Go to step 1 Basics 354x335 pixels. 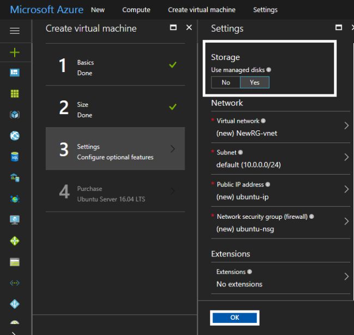pos(115,68)
